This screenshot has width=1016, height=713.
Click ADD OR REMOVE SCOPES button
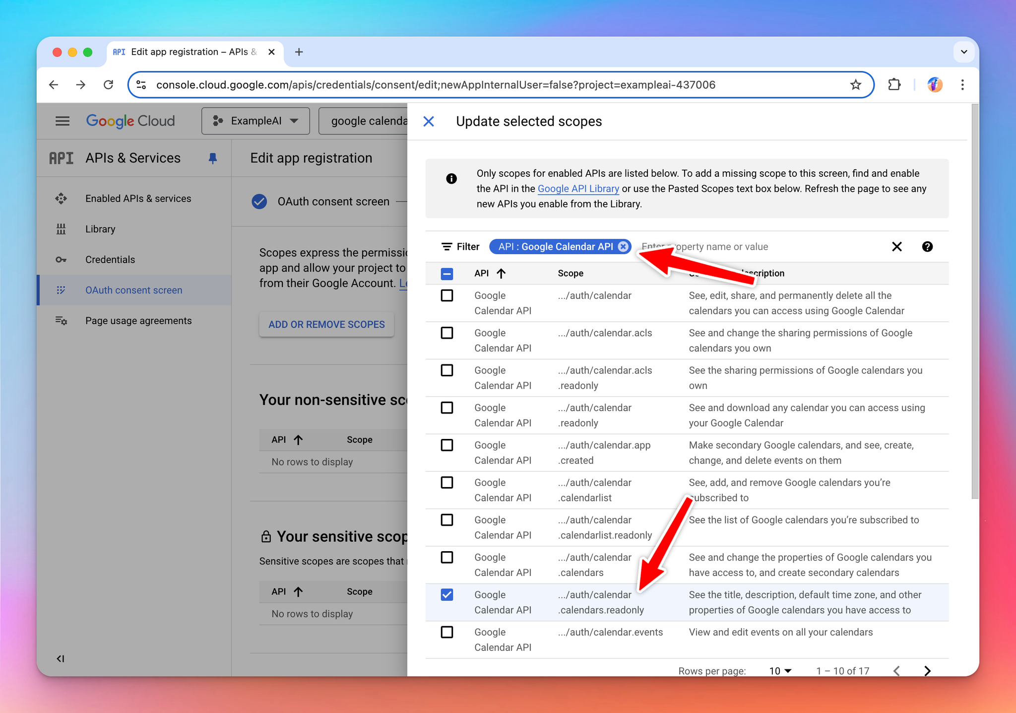pos(326,324)
